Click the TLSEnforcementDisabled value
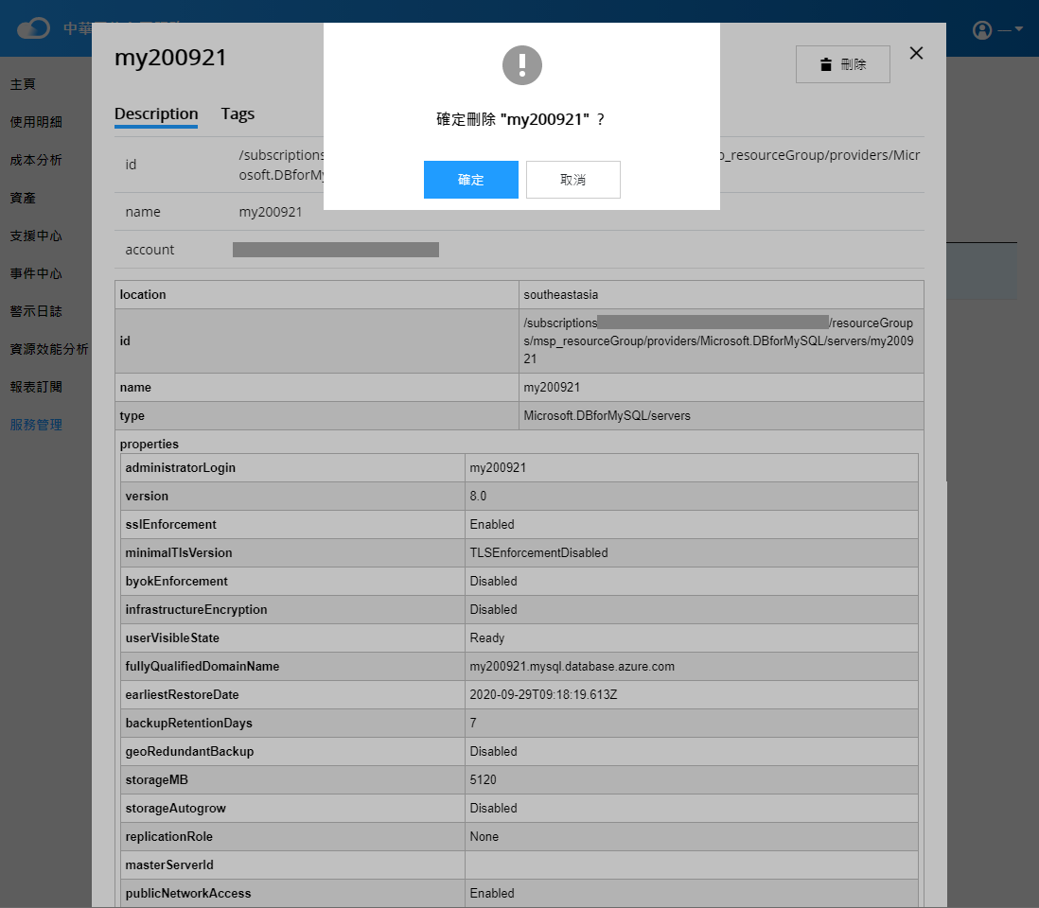 pos(538,553)
